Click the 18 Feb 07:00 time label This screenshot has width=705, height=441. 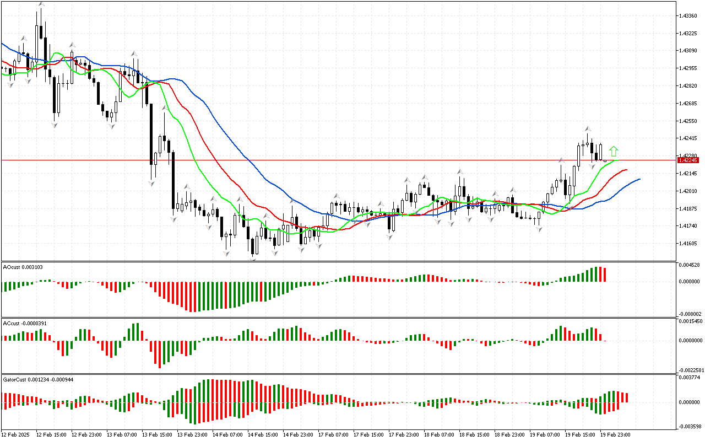(438, 435)
